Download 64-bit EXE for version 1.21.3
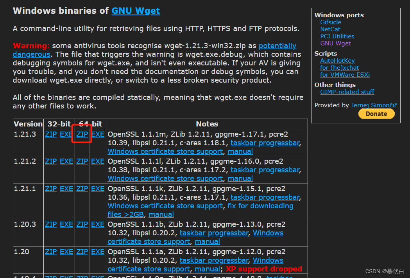410x278 pixels. click(x=98, y=134)
